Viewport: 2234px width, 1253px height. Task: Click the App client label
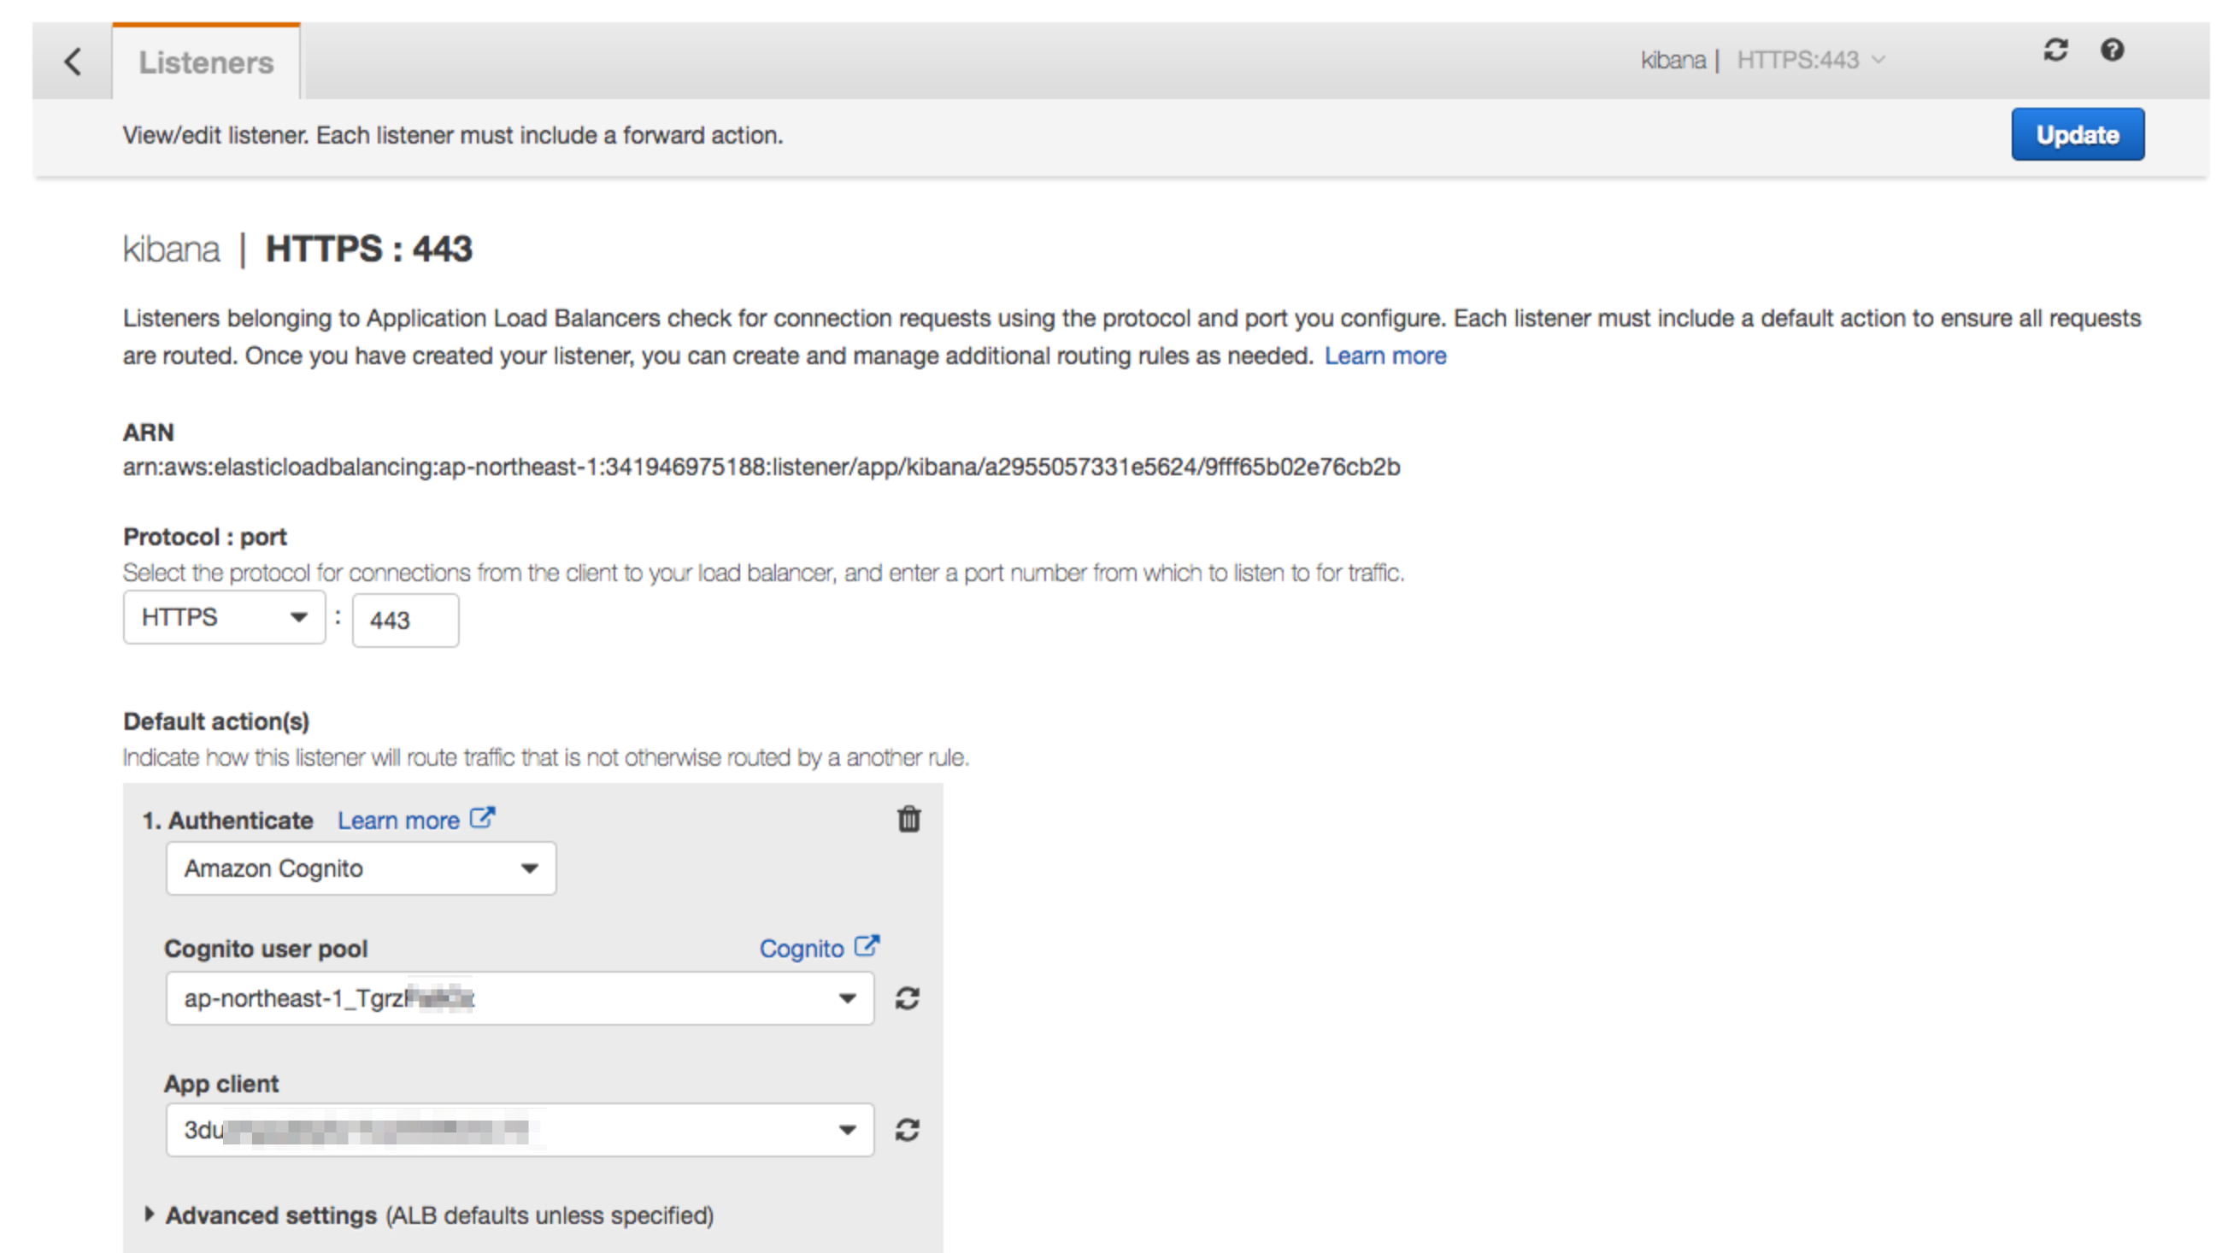tap(221, 1085)
